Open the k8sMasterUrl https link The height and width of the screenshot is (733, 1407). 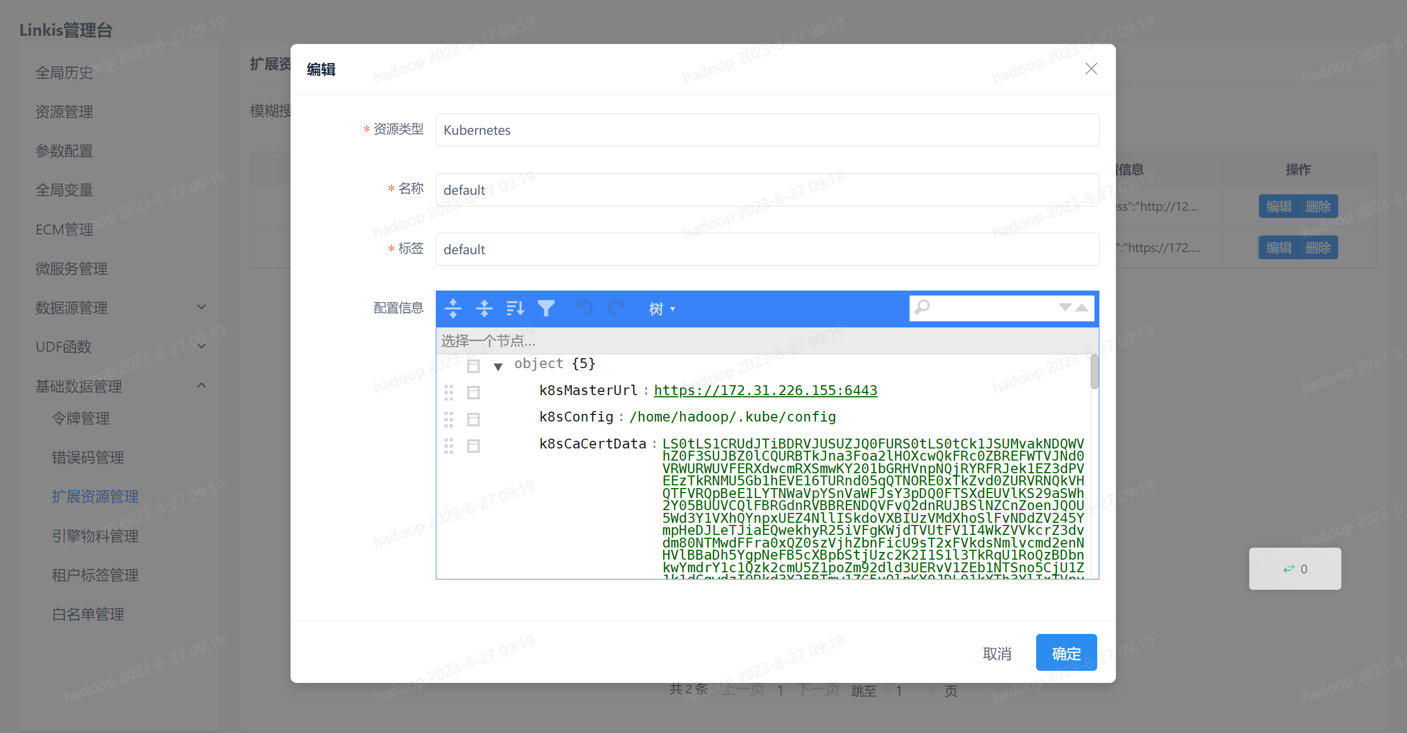click(x=765, y=390)
